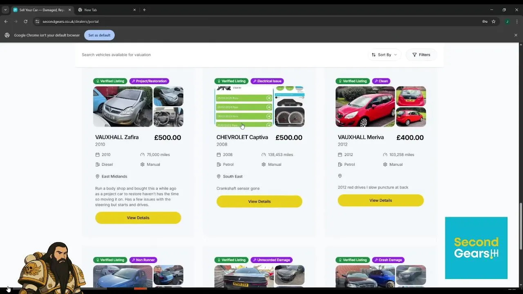Close the New Tab tab
Image resolution: width=523 pixels, height=294 pixels.
[x=134, y=10]
